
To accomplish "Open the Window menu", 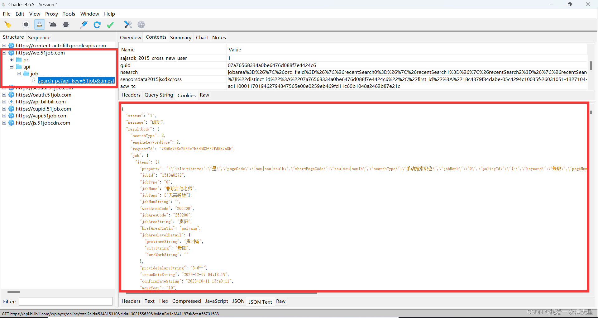I will (x=90, y=14).
